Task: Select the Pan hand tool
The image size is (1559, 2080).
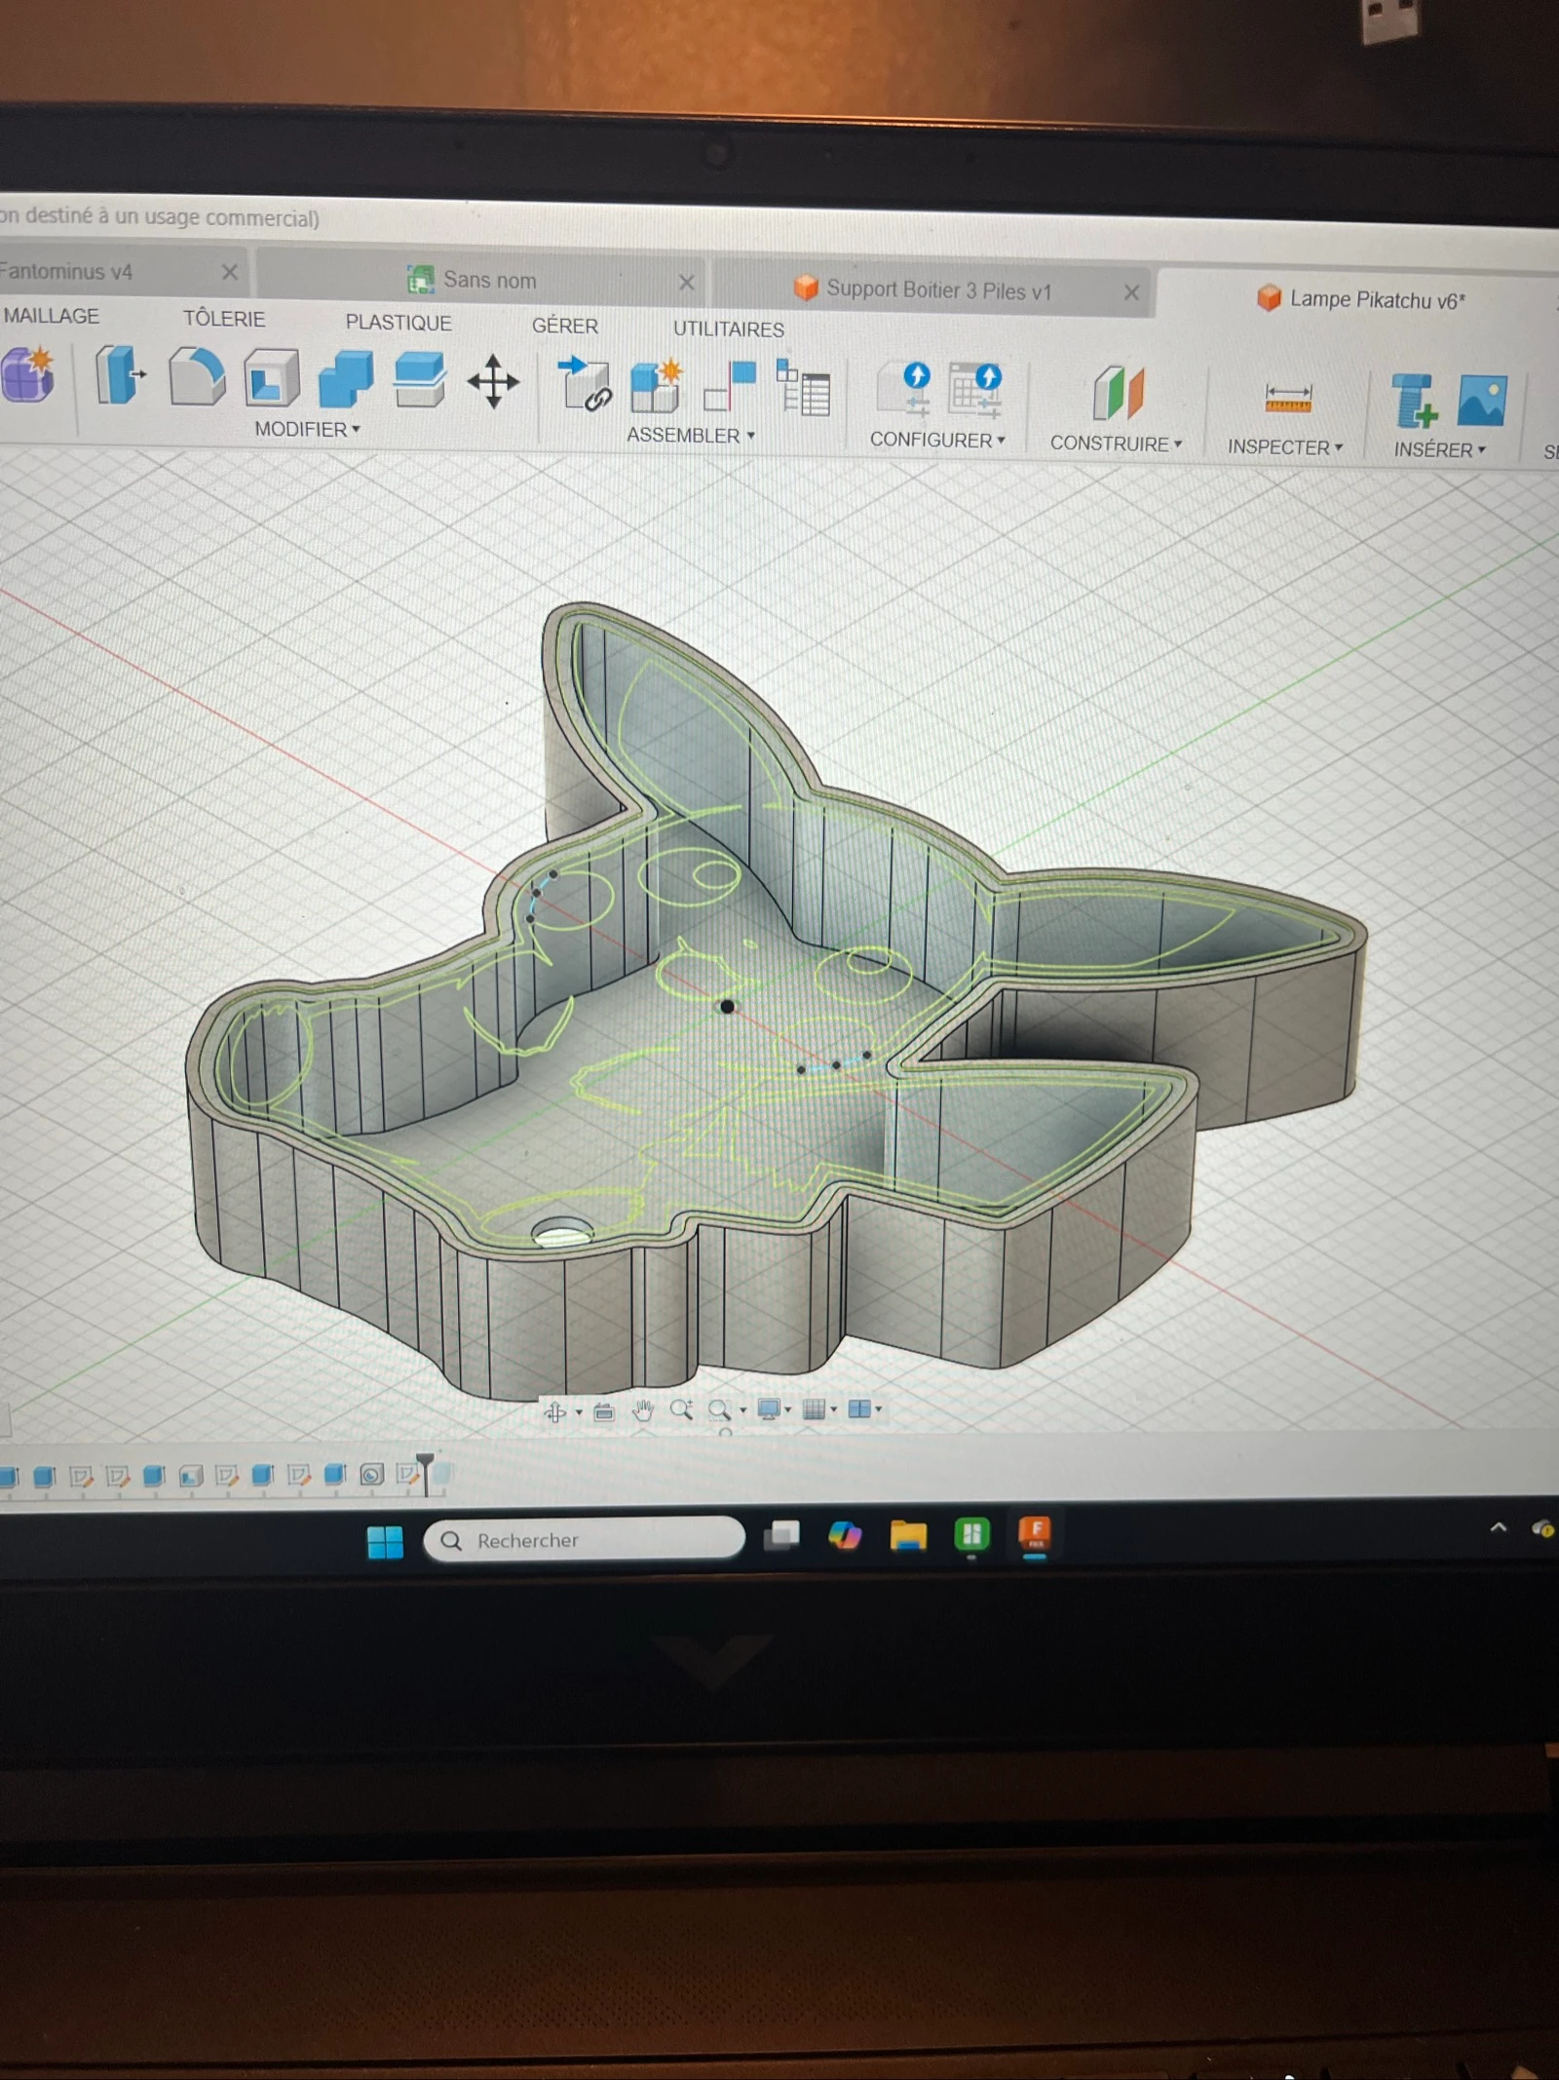Action: [642, 1410]
